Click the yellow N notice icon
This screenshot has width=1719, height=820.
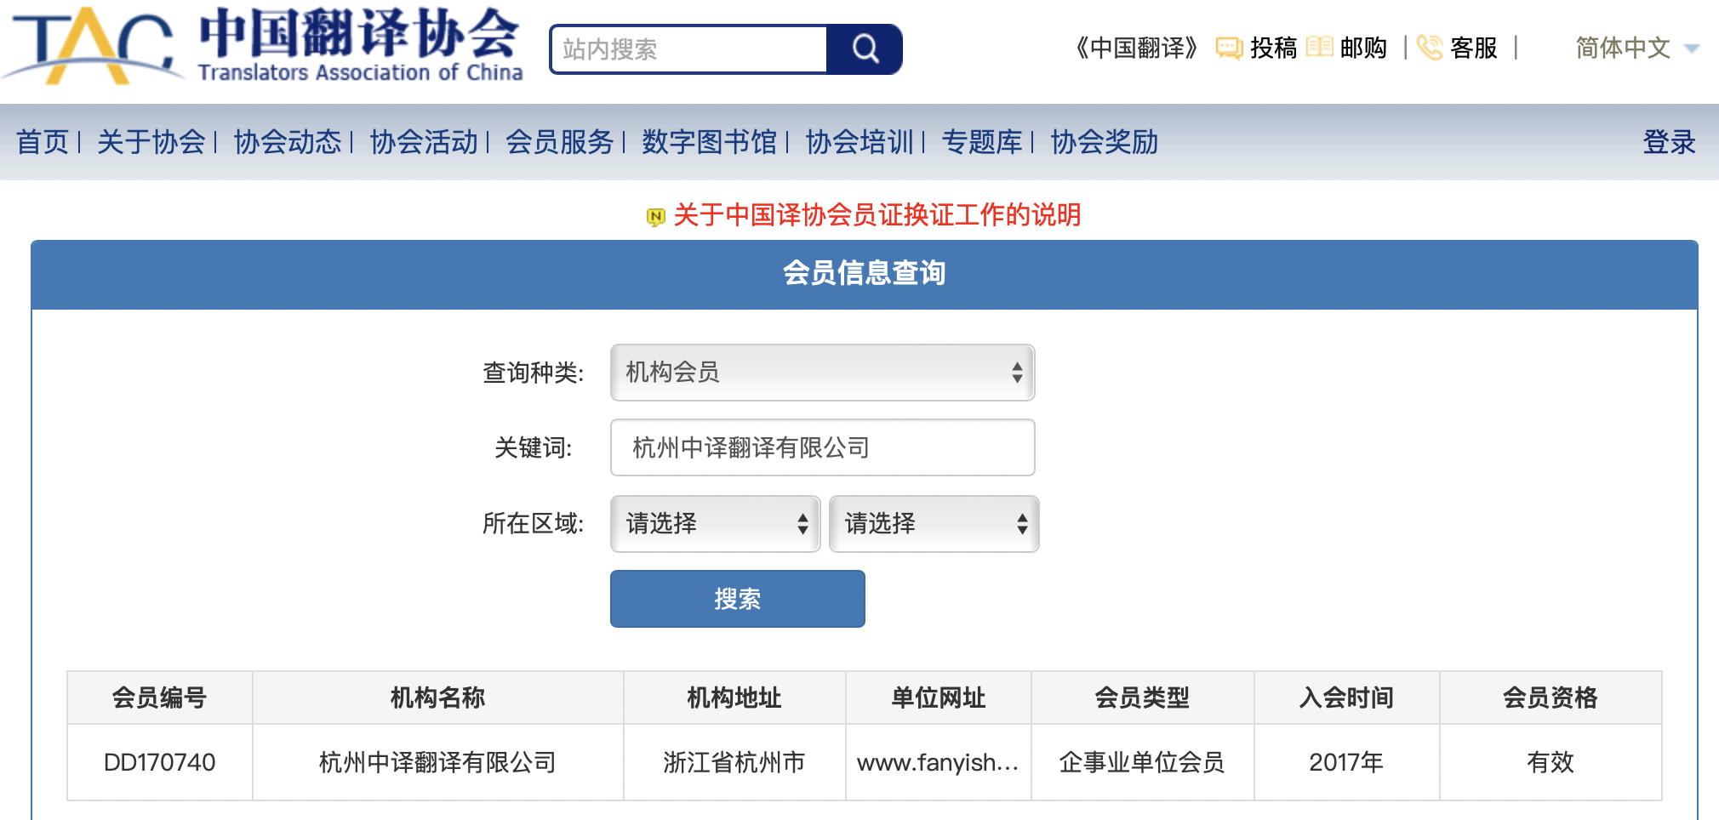pyautogui.click(x=655, y=217)
